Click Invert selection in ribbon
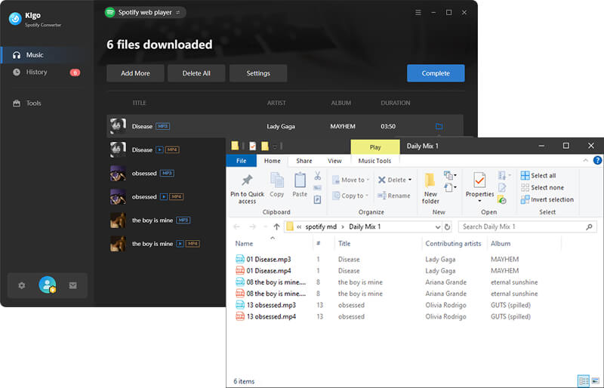Screen dimensions: 604x388 [547, 199]
